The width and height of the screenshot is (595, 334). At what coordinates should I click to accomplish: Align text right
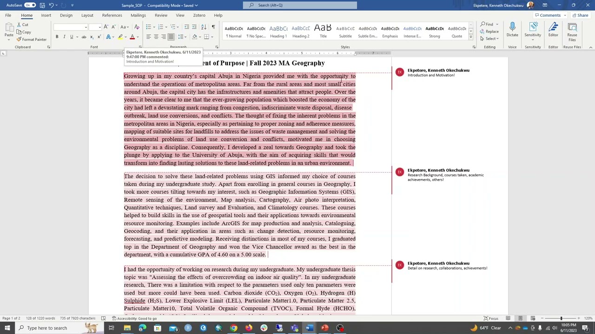[164, 37]
